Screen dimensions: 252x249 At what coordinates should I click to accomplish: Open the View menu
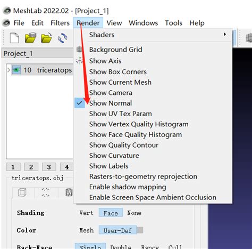[114, 23]
